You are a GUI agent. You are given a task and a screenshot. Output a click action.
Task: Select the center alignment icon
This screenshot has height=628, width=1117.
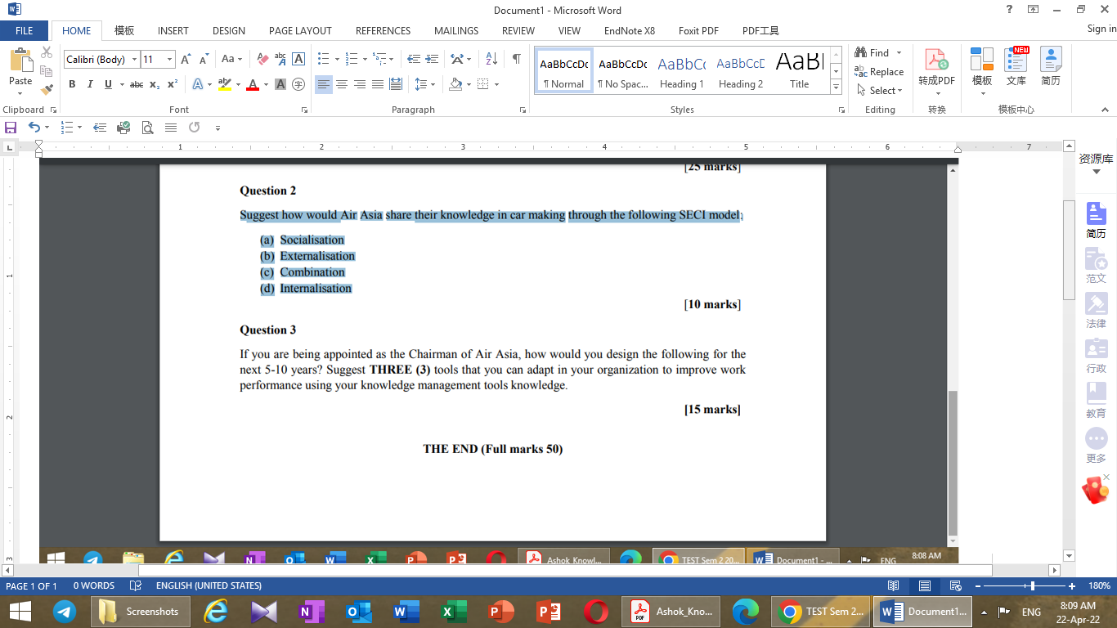(341, 84)
